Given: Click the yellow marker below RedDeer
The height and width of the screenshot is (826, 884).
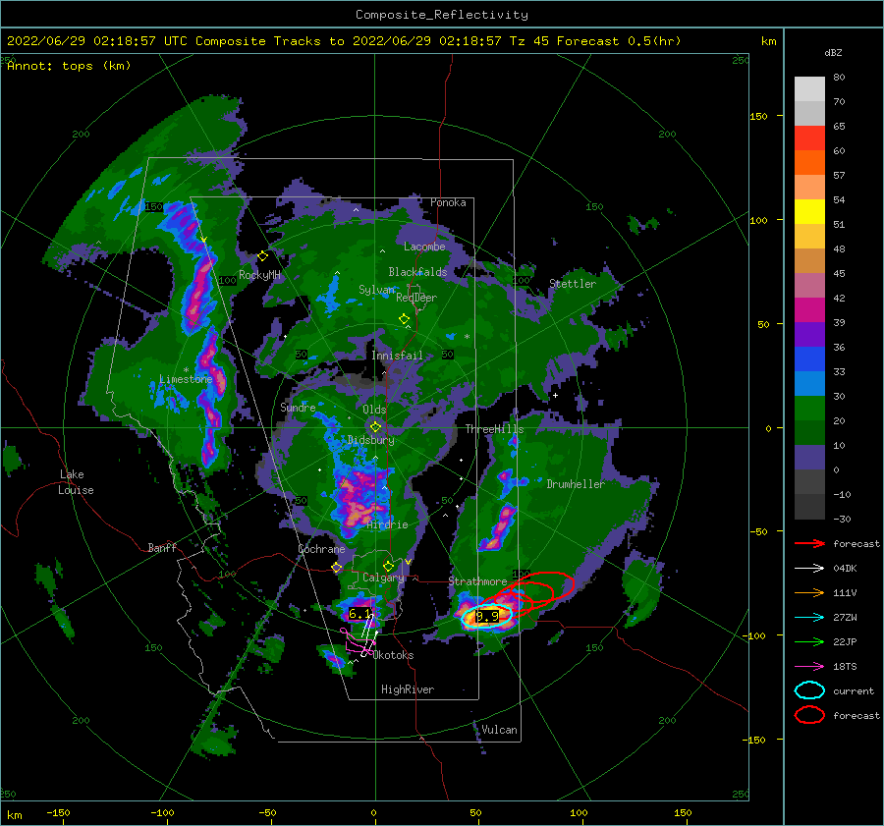Looking at the screenshot, I should coord(404,318).
